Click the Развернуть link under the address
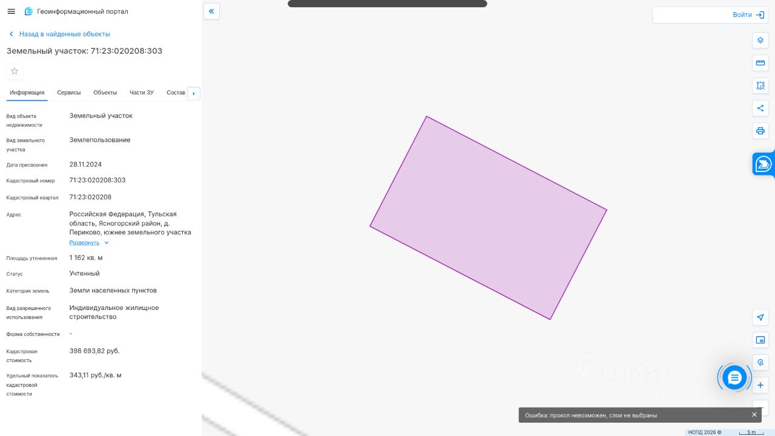The width and height of the screenshot is (775, 436). pos(84,243)
